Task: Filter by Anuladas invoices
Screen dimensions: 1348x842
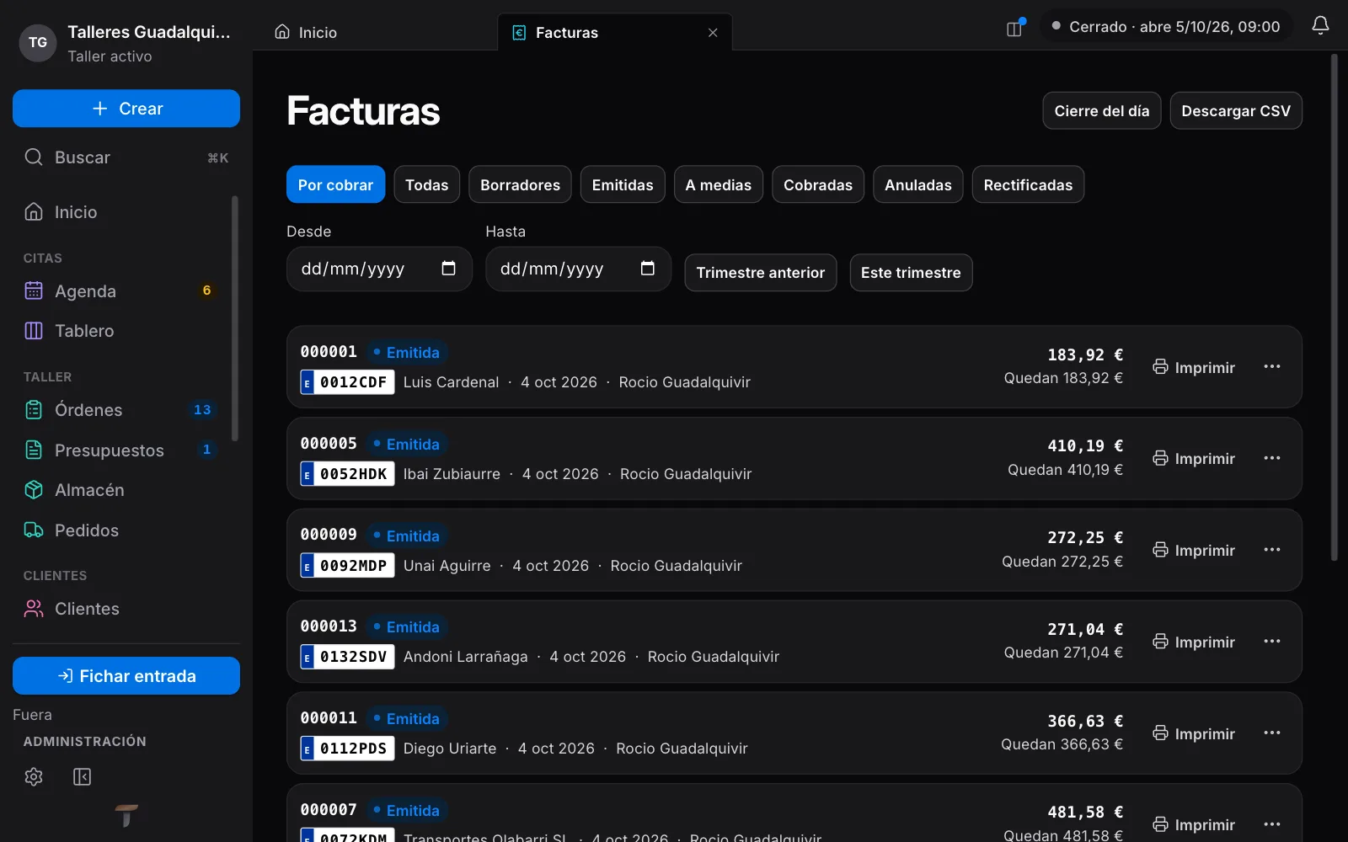Action: (918, 184)
